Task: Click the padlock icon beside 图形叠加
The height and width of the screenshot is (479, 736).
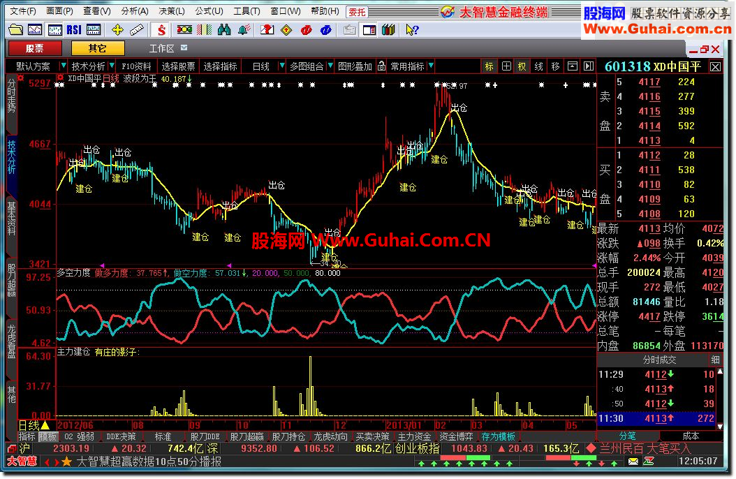Action: click(x=381, y=66)
